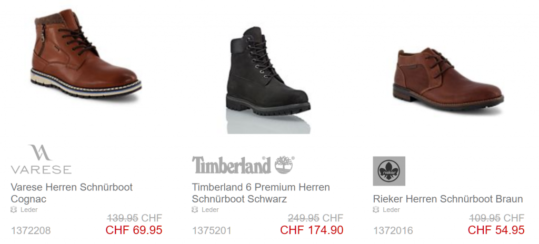Open Rieker Herren Schnürboot Braun title
Screen dimensions: 539x244
click(x=447, y=199)
